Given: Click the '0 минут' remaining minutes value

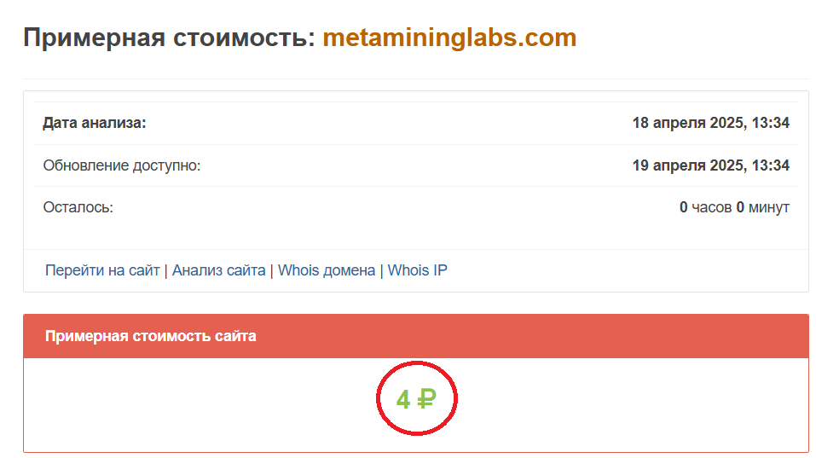Looking at the screenshot, I should pyautogui.click(x=763, y=207).
